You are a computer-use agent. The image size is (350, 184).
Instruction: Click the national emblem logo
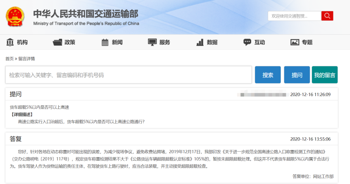(x=15, y=17)
